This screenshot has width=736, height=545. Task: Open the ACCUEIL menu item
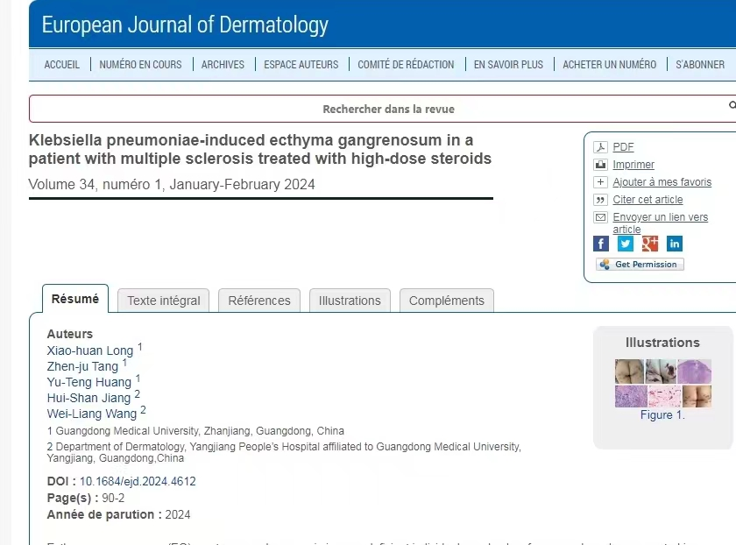(x=62, y=65)
